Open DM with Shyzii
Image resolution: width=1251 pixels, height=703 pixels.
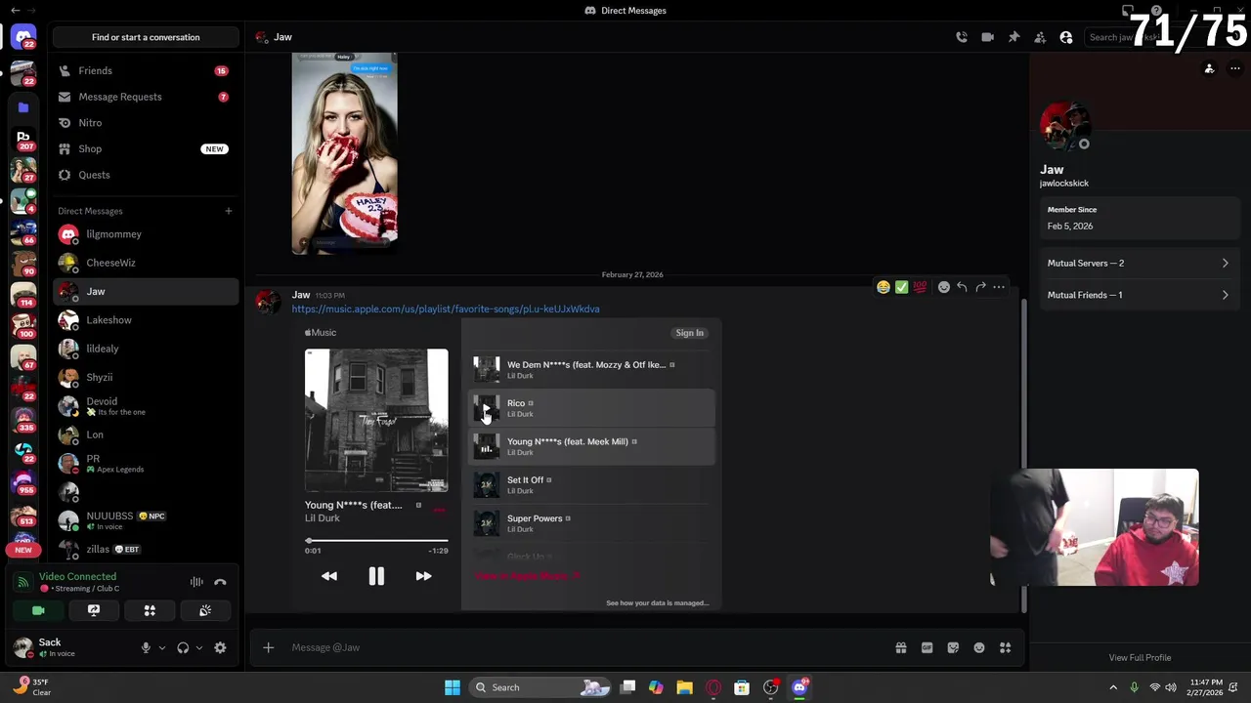point(146,377)
